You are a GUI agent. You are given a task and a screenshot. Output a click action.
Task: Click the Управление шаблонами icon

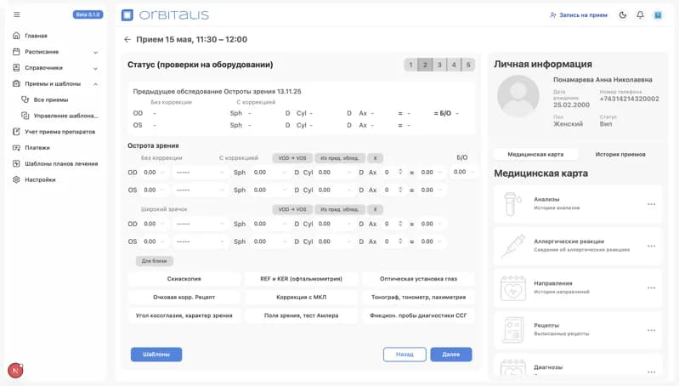coord(25,116)
